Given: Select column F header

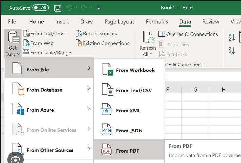Looking at the screenshot, I should (x=173, y=89).
